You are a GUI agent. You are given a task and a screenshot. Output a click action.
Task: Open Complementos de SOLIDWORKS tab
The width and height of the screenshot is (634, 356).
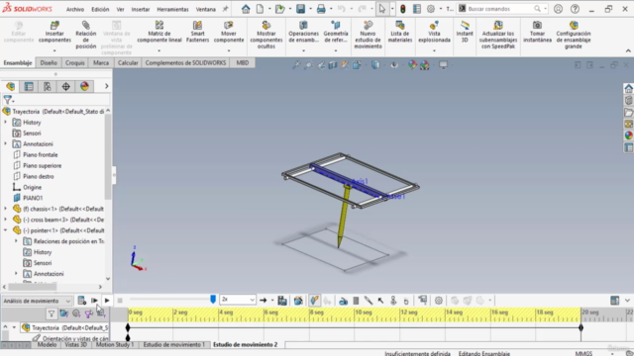click(x=185, y=63)
